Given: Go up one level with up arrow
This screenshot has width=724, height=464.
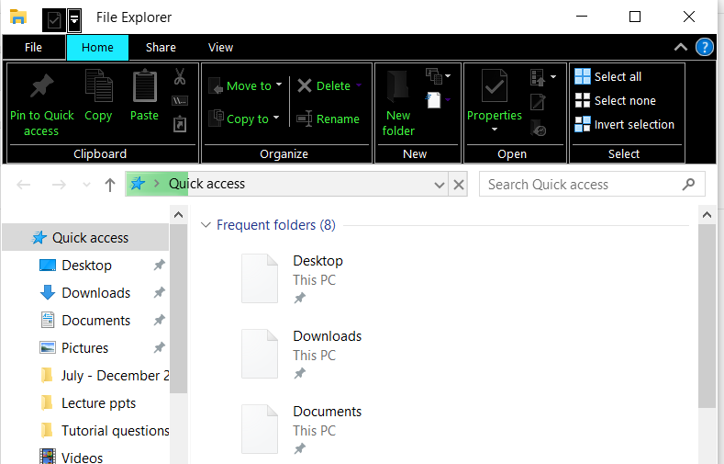Looking at the screenshot, I should tap(110, 185).
